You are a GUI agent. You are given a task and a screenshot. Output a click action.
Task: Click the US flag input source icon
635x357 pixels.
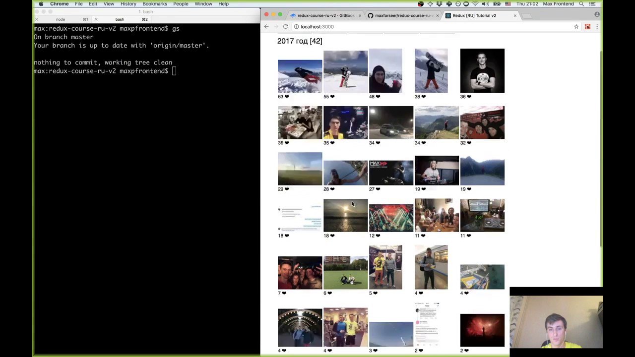(507, 4)
